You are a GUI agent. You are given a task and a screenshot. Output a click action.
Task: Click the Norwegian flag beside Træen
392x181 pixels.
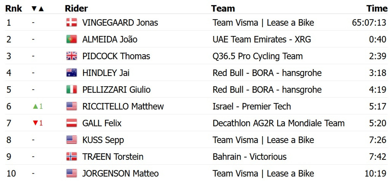[x=71, y=157]
